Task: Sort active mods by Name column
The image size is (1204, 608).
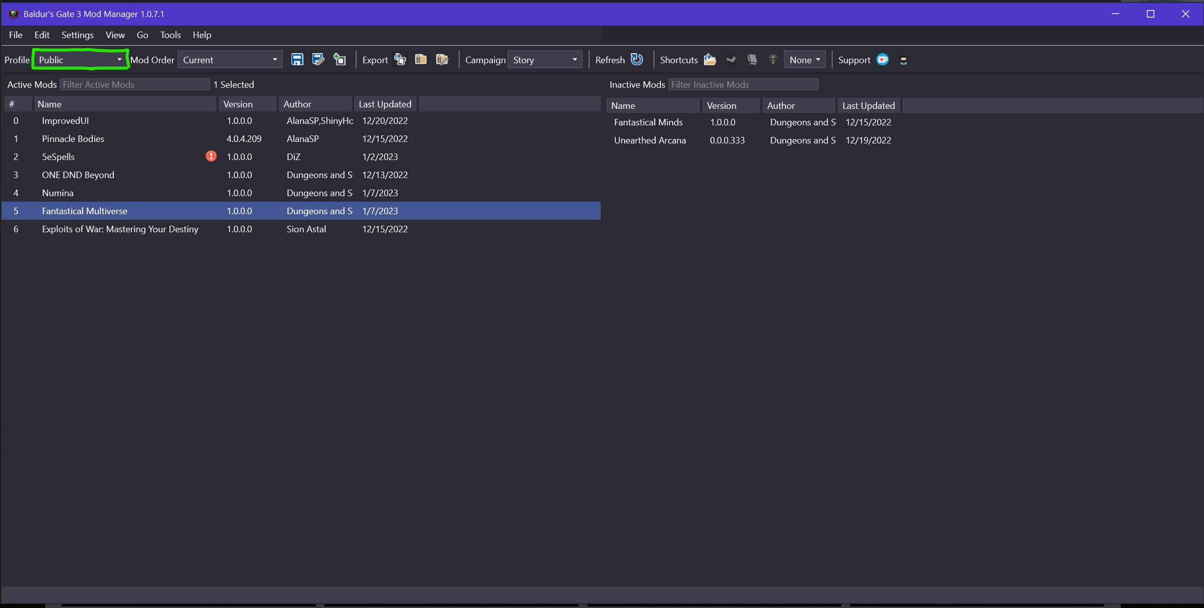Action: point(125,104)
